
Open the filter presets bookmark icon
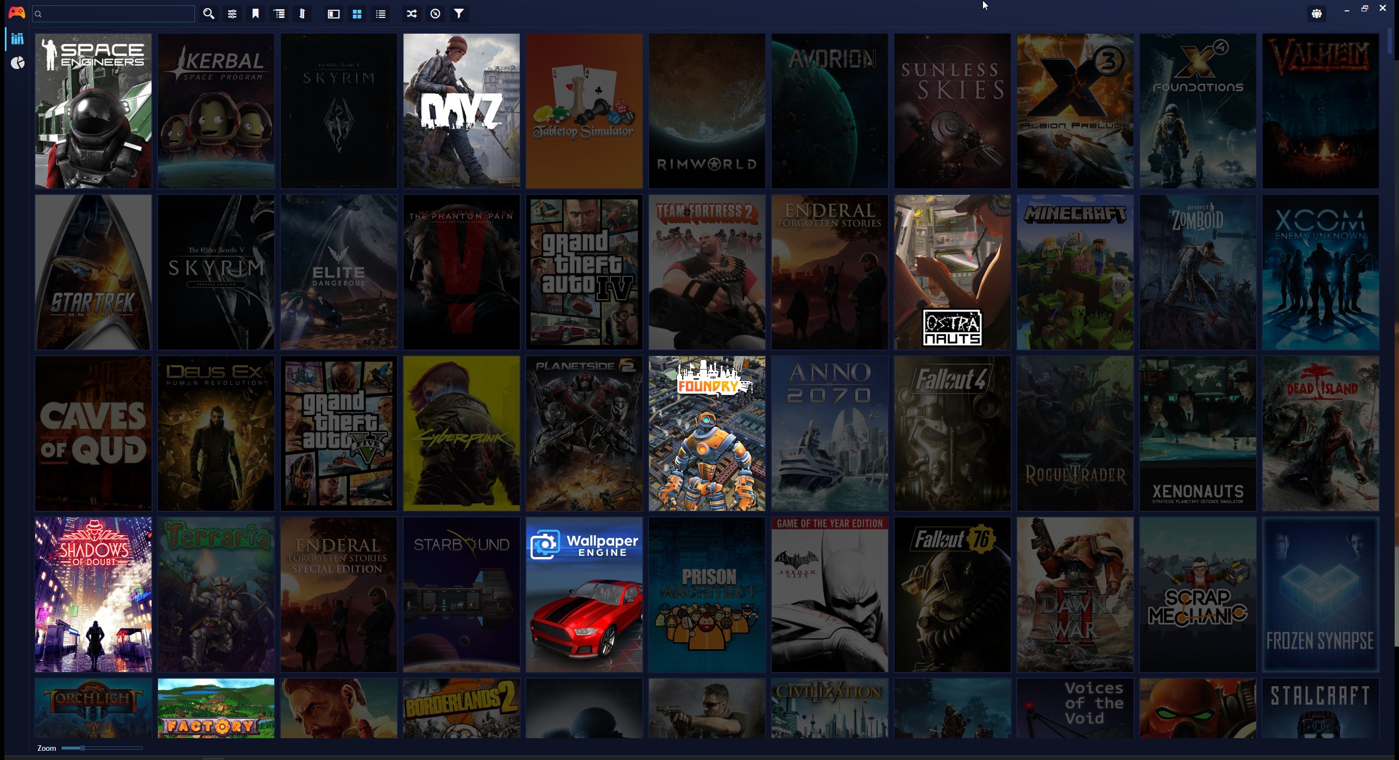click(x=255, y=14)
